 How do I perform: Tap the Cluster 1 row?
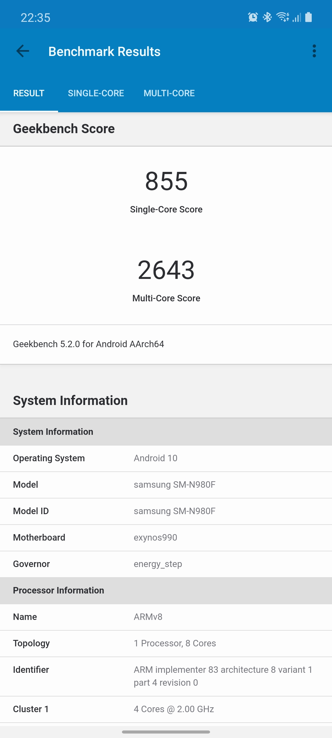click(x=166, y=709)
